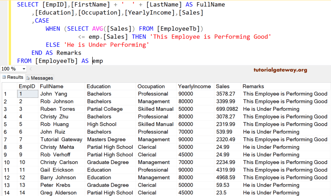Select the YearlyIncome column header
Screen dimensions: 331x196
coord(194,86)
